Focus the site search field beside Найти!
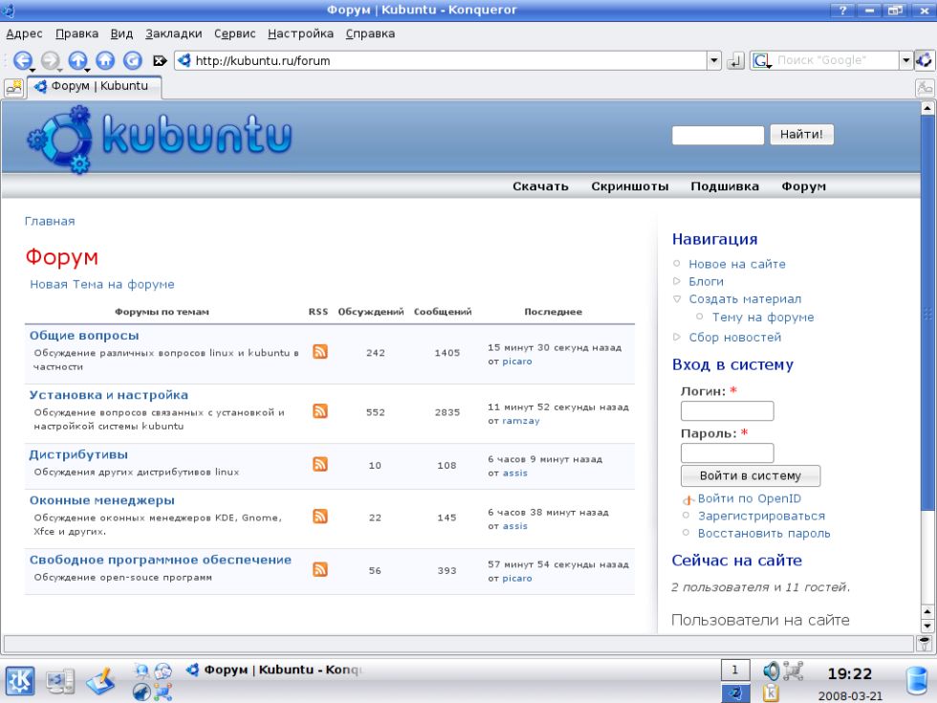The width and height of the screenshot is (937, 703). click(x=718, y=135)
